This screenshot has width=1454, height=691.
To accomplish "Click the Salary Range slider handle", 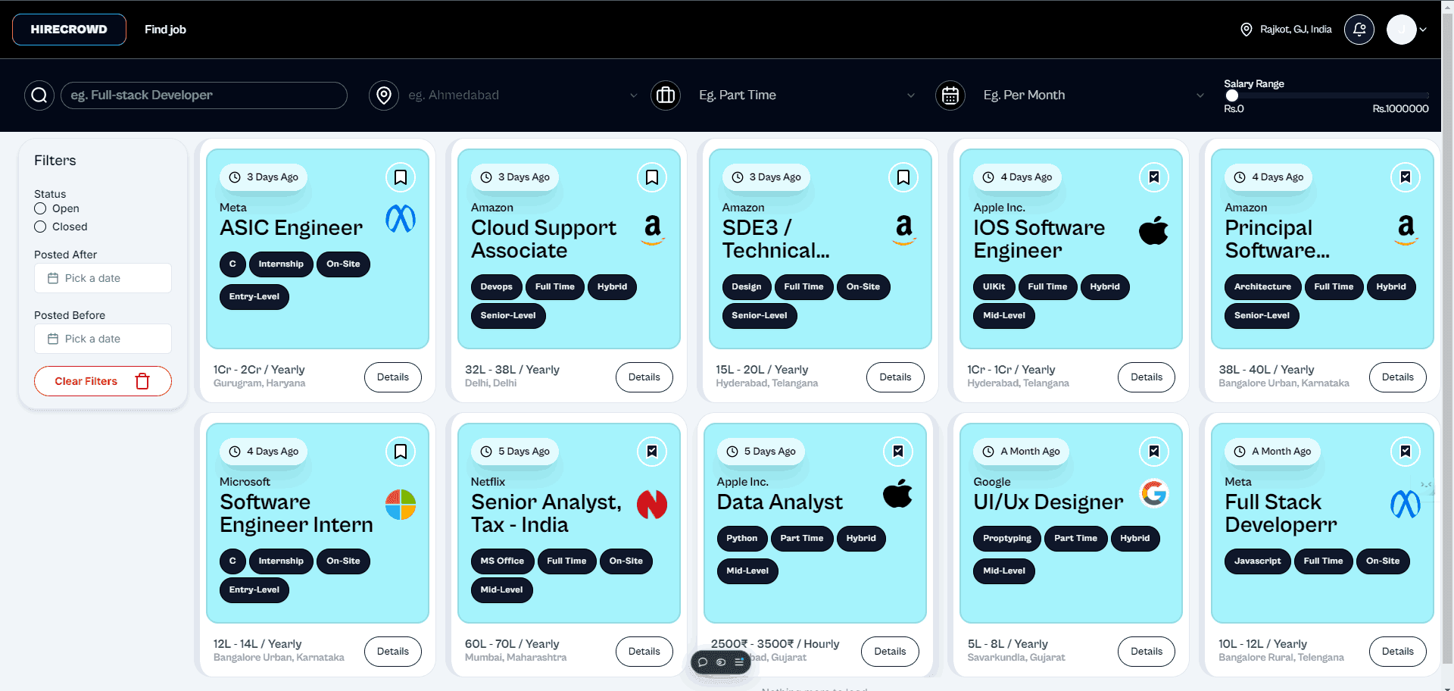I will [x=1232, y=95].
